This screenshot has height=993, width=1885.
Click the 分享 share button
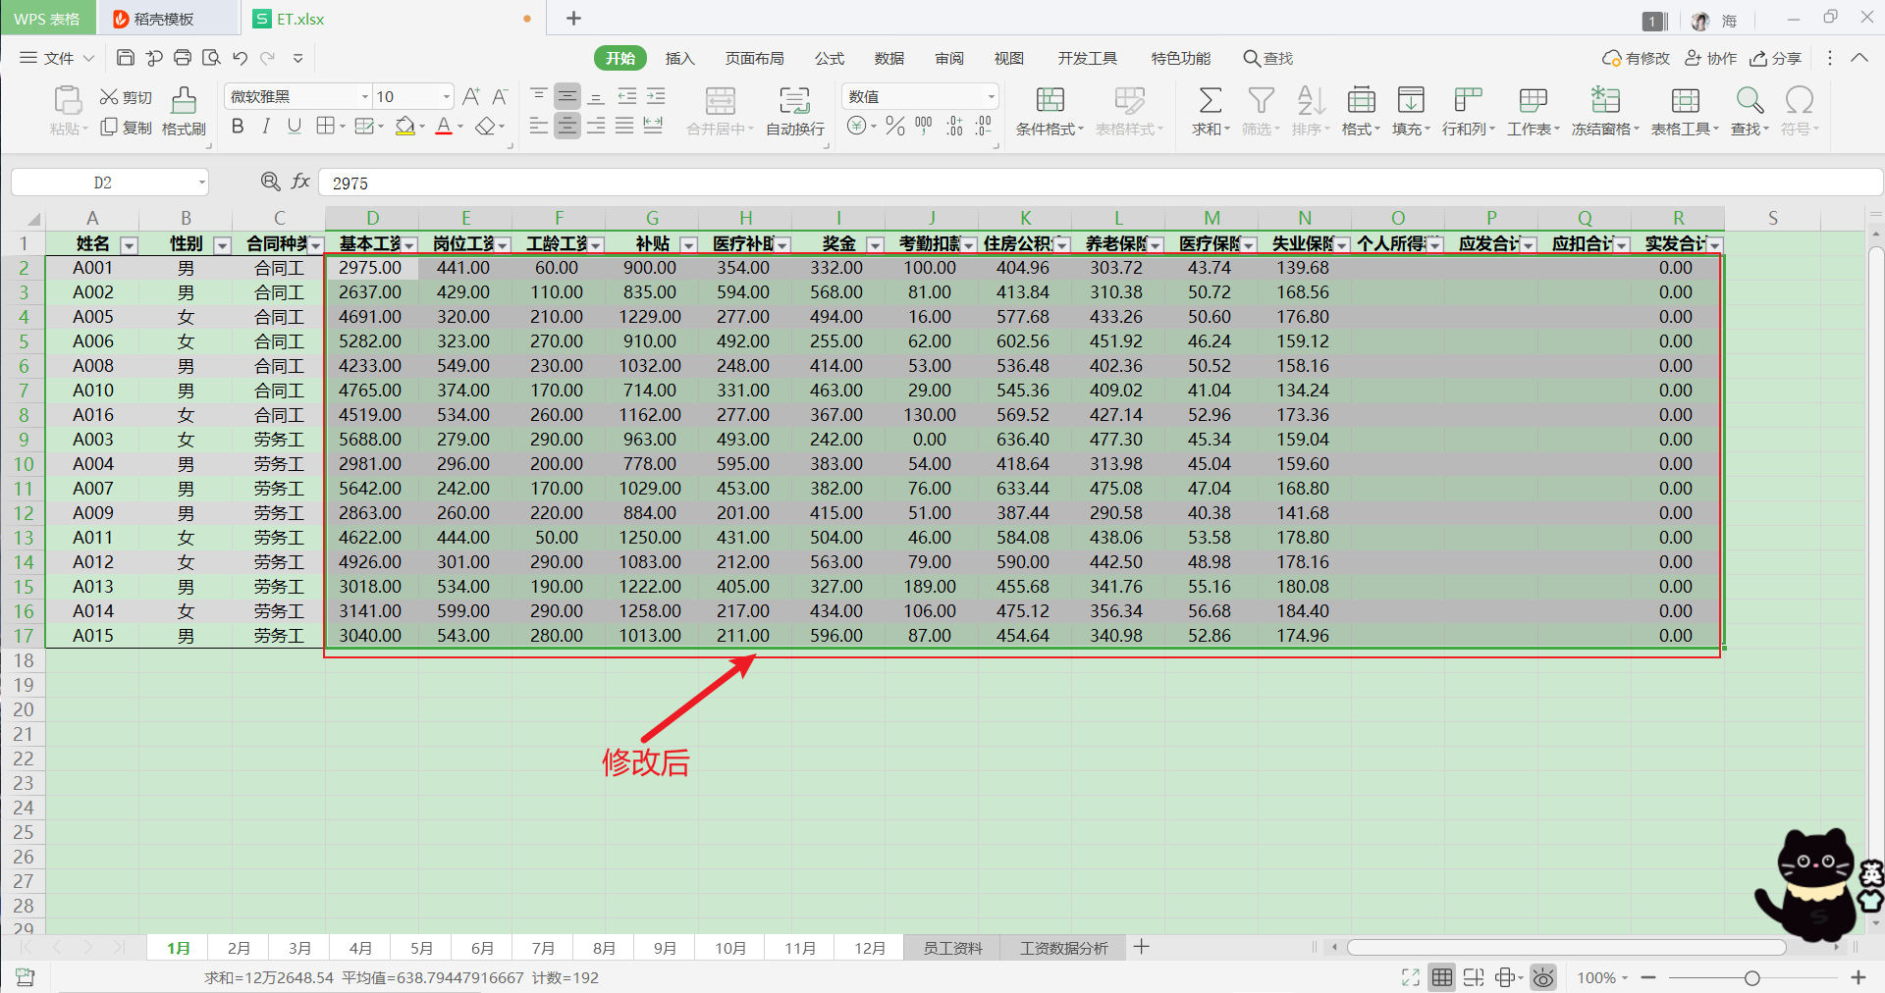click(x=1776, y=58)
